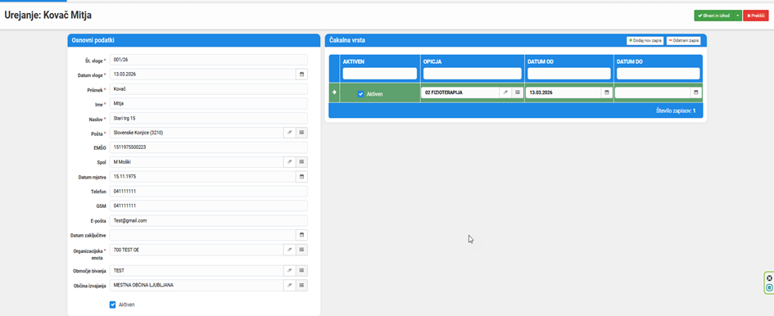Click the Opcija cell 02 FIZIOTERAPIJA
Viewport: 774px width, 316px height.
pos(460,93)
